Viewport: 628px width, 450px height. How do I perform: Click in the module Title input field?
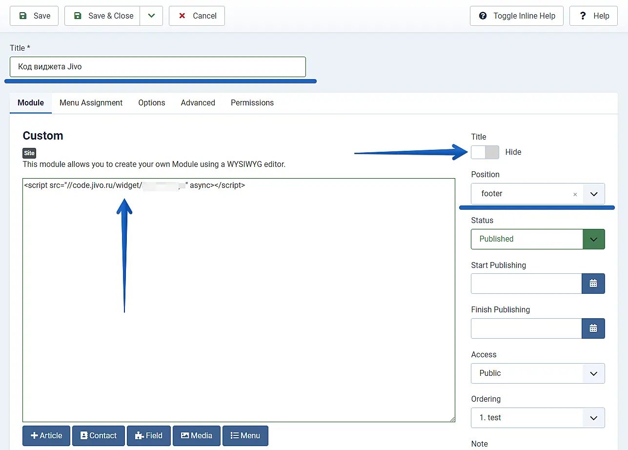pyautogui.click(x=158, y=67)
